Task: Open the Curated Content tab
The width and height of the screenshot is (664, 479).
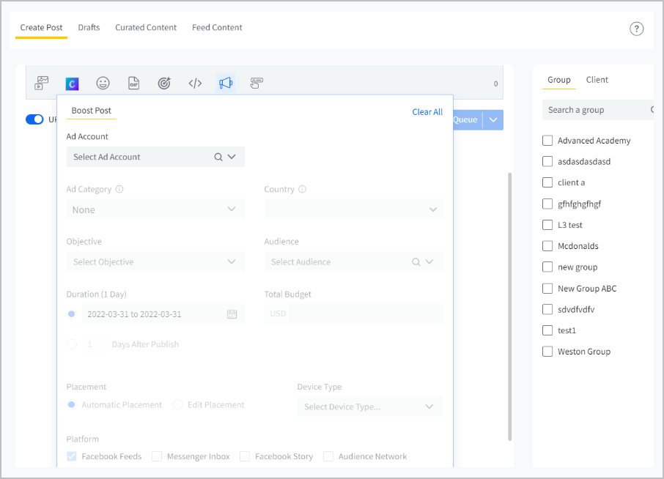Action: pyautogui.click(x=146, y=28)
